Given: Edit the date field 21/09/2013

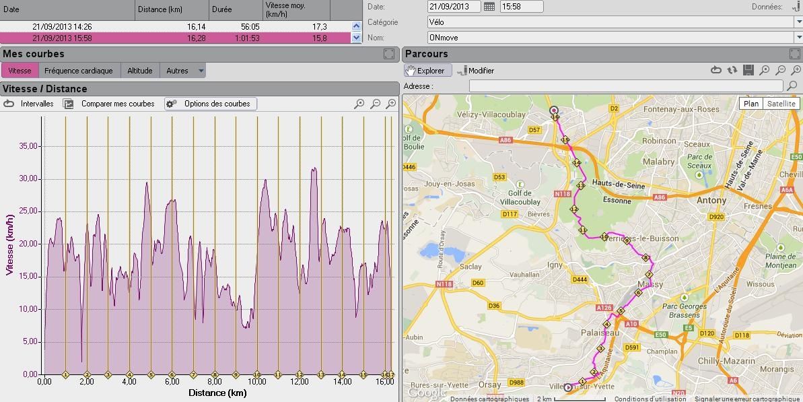Looking at the screenshot, I should point(454,7).
